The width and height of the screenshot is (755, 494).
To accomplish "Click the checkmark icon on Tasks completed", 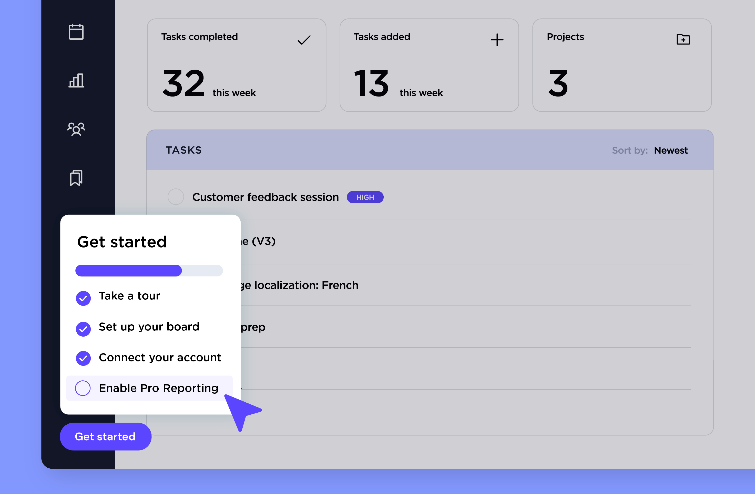I will [x=304, y=40].
